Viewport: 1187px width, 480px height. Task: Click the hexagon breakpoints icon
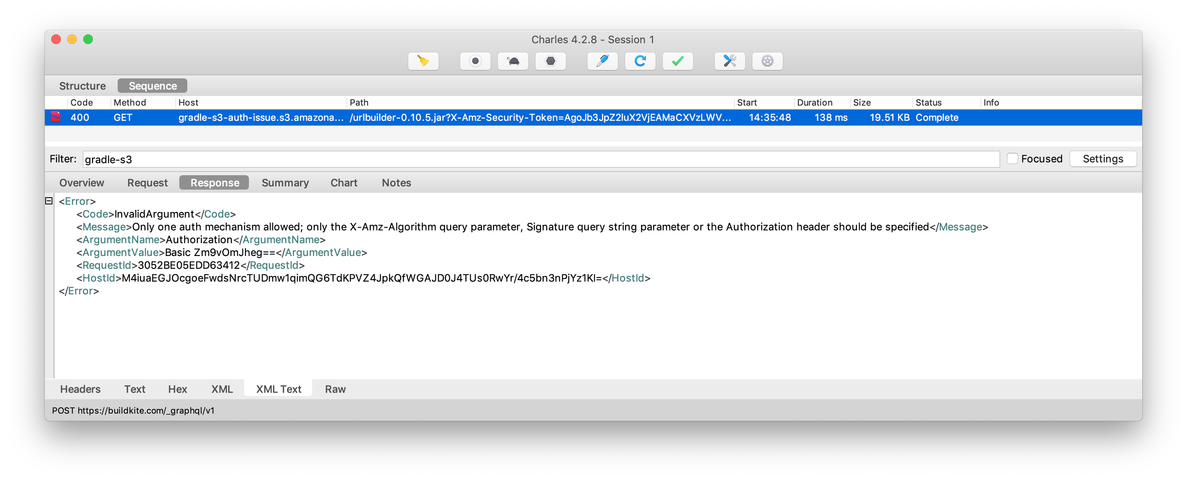(550, 61)
